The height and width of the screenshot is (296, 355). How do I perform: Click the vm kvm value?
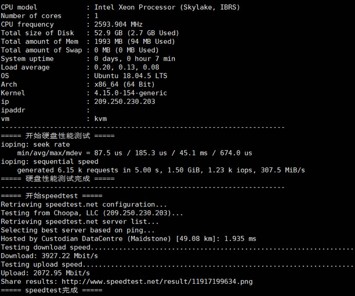[100, 119]
